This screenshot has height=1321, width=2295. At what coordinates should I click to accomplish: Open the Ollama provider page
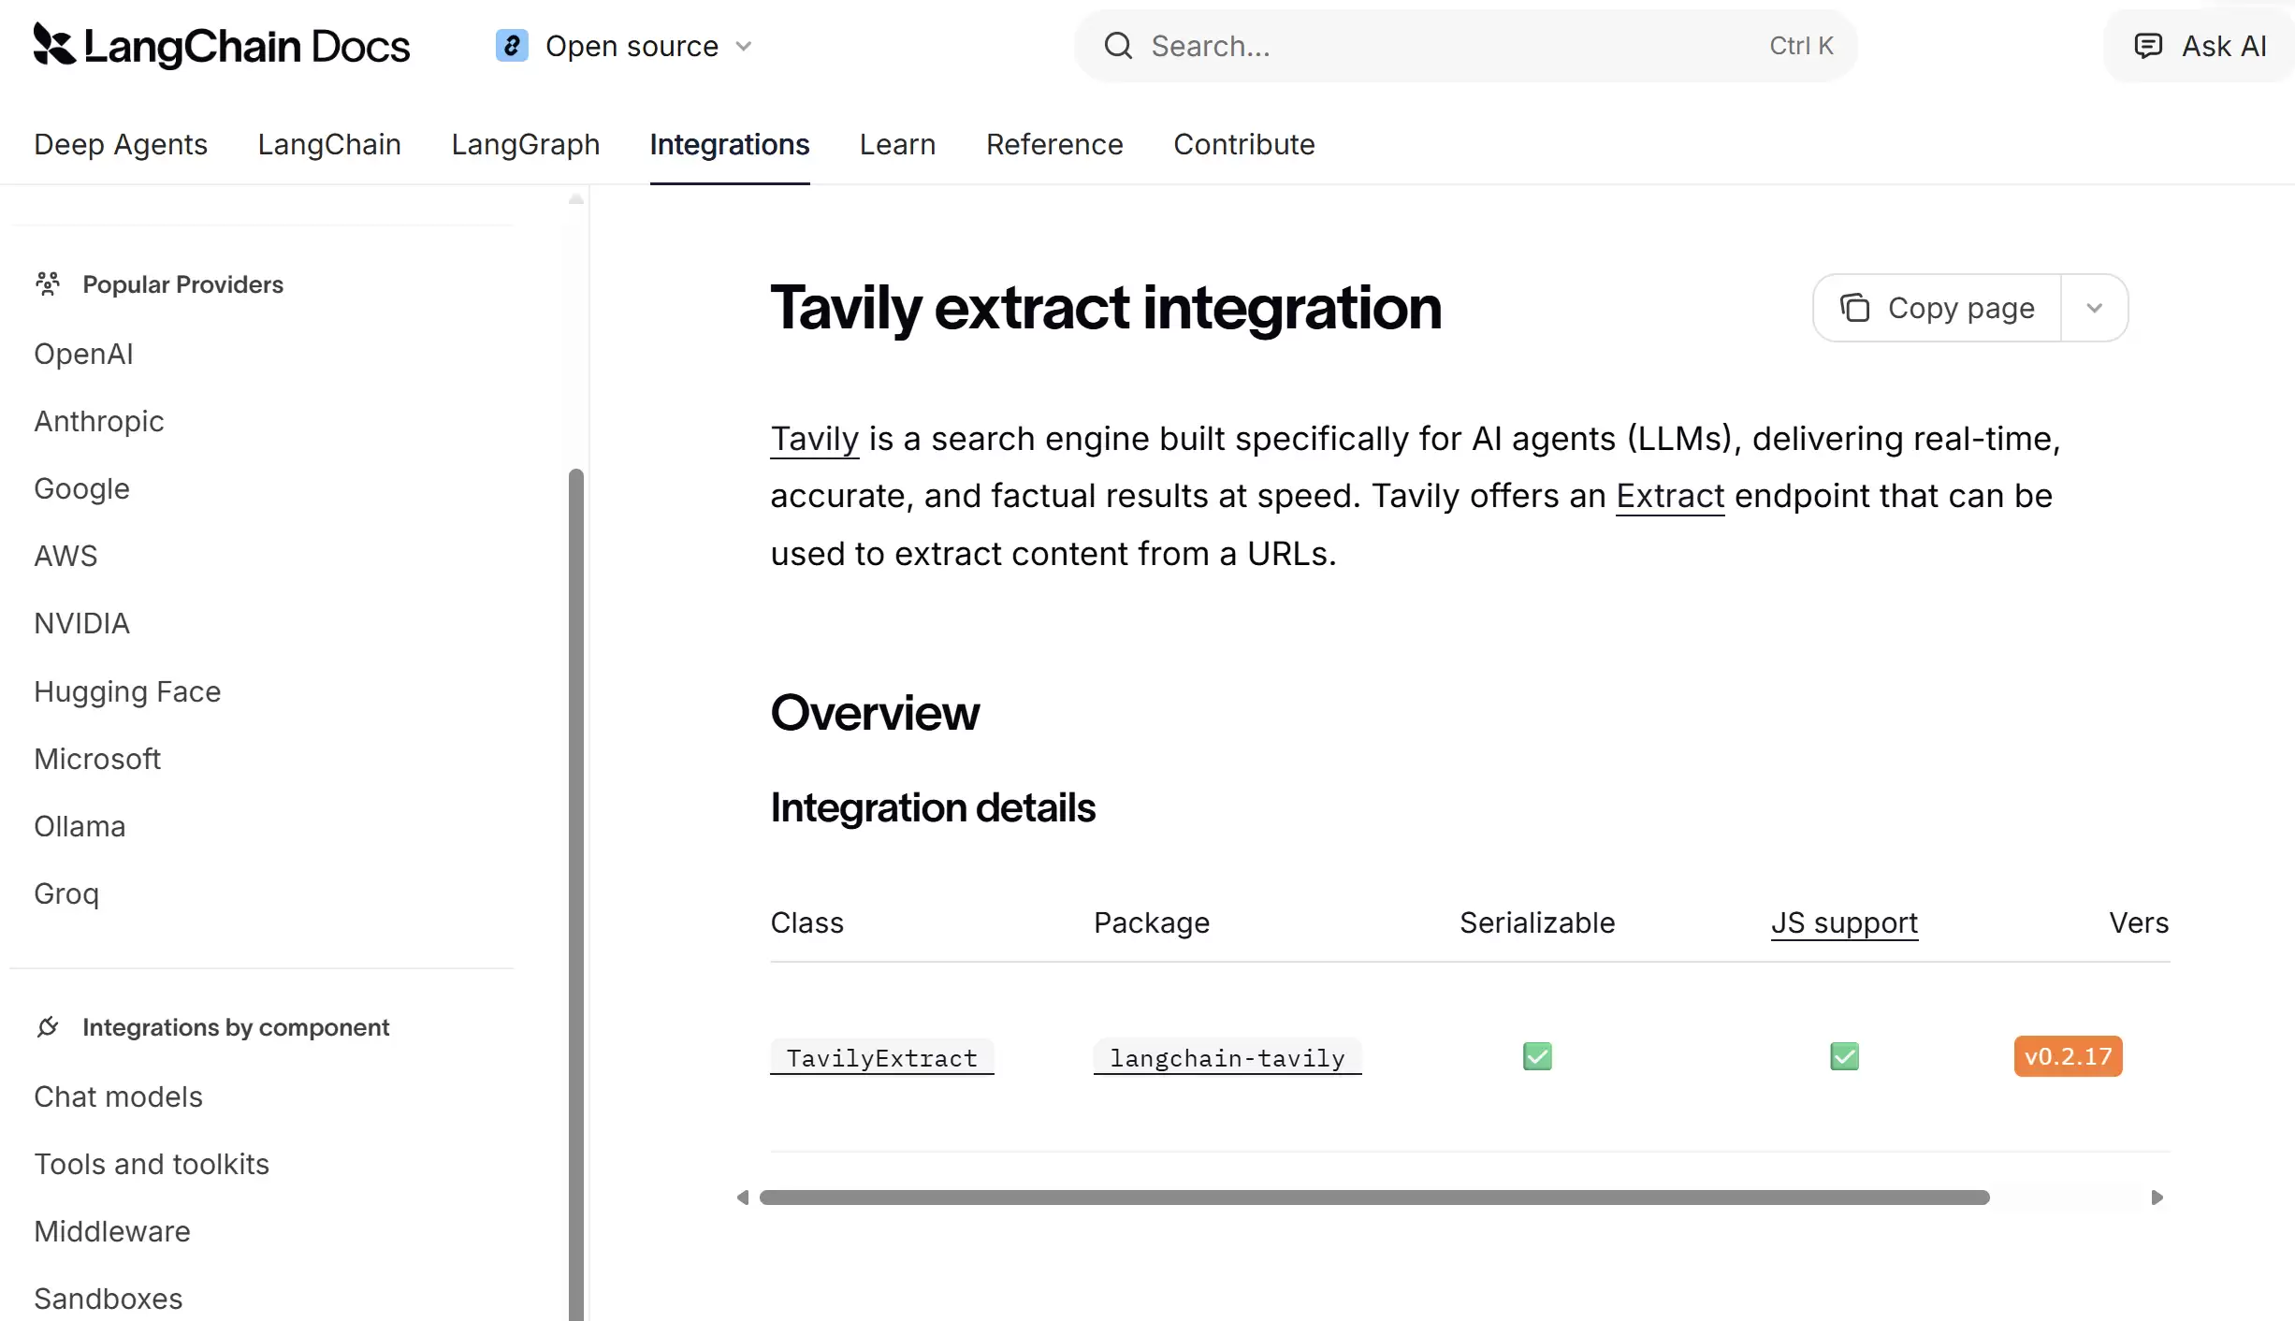80,826
